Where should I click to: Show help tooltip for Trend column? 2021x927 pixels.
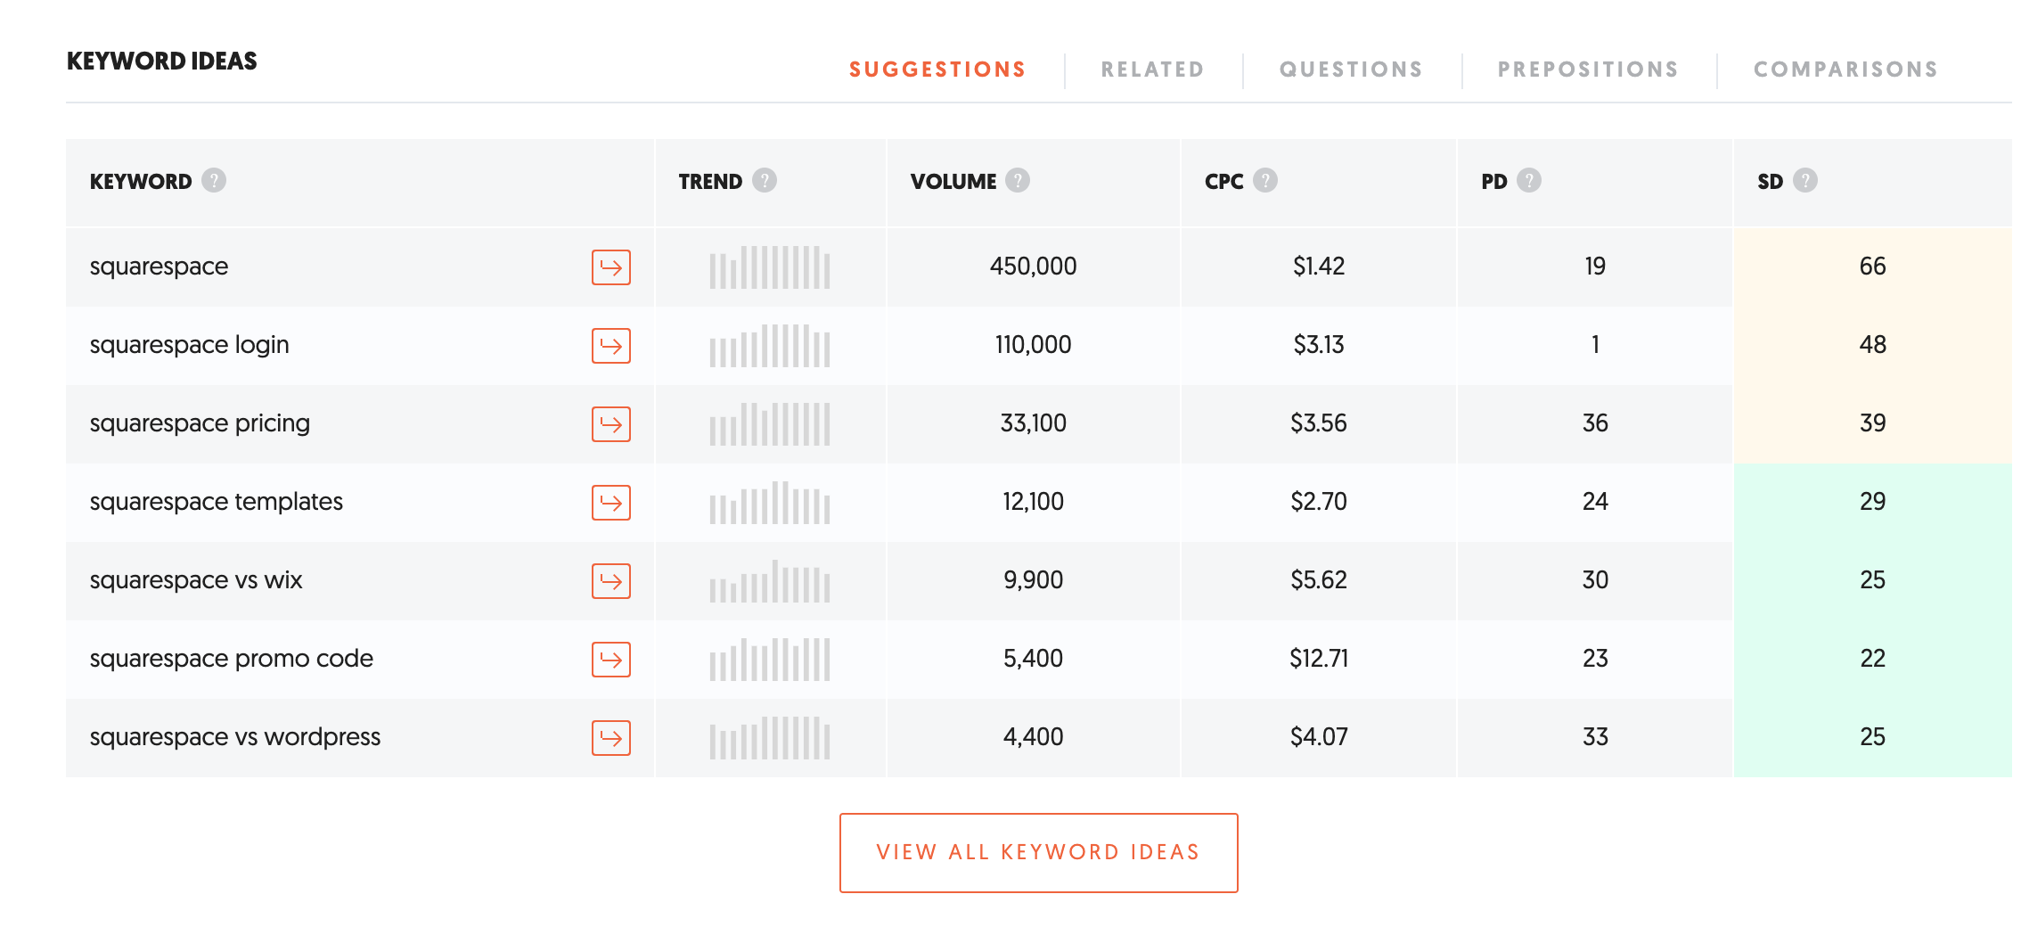click(765, 180)
